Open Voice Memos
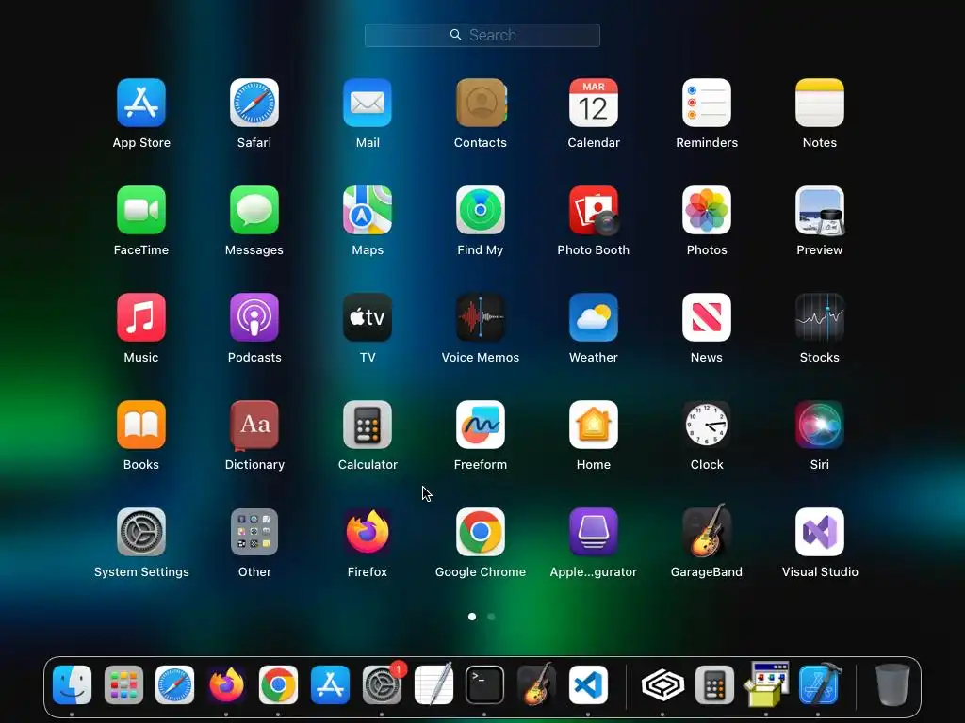This screenshot has width=965, height=723. point(481,317)
